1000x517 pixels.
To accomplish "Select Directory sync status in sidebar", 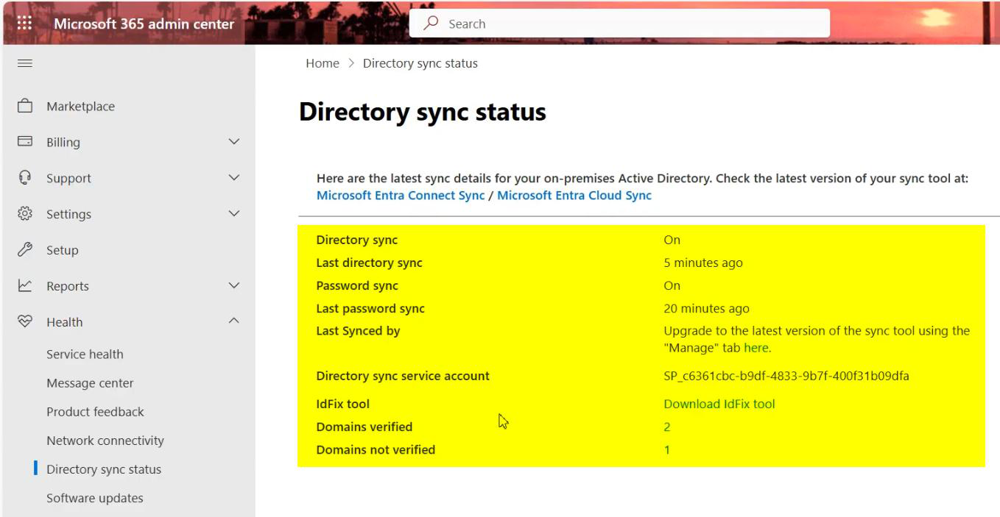I will point(104,469).
